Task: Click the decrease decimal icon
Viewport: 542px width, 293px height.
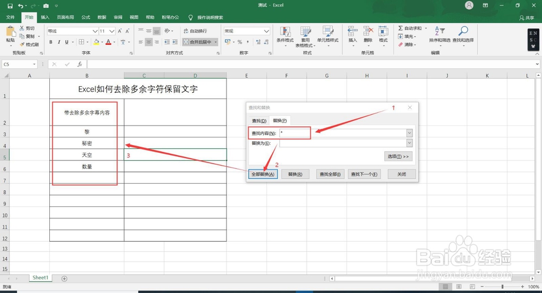Action: click(x=266, y=42)
